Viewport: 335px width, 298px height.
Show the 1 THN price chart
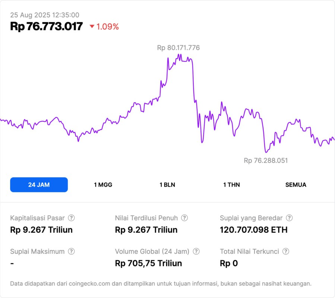pyautogui.click(x=231, y=185)
